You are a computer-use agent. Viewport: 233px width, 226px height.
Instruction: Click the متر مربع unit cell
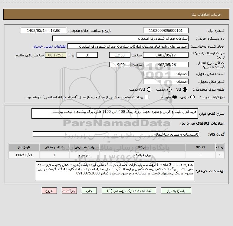click(84, 155)
